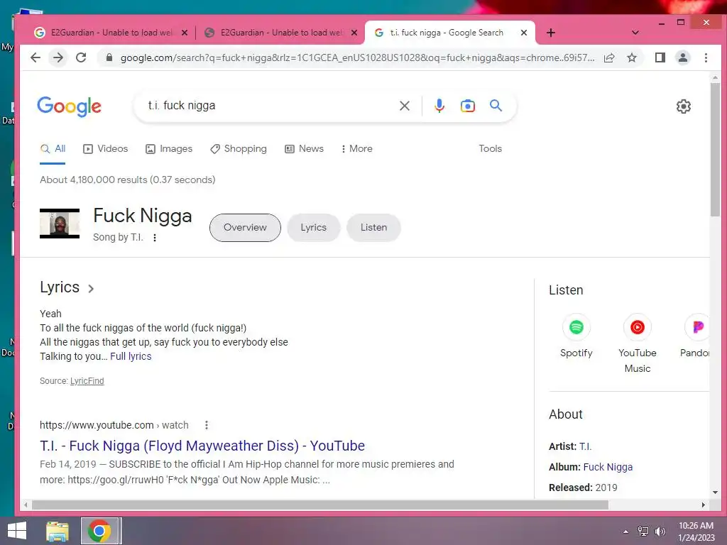Open YouTube Music listen option
The width and height of the screenshot is (727, 545).
[x=638, y=343]
